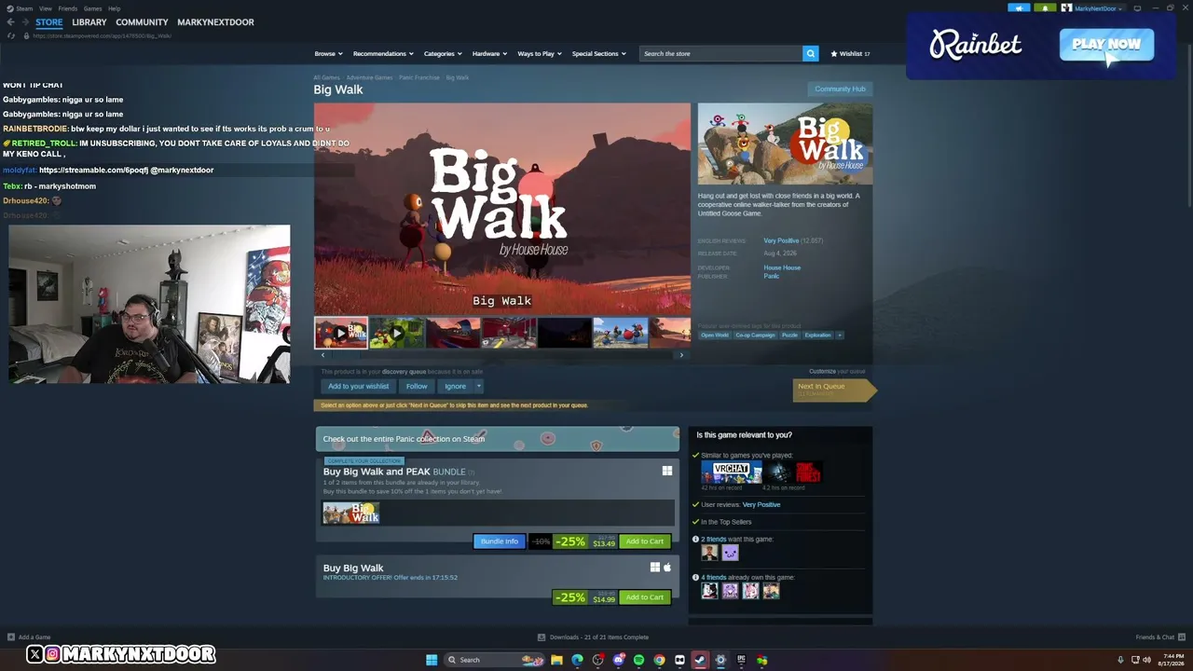Click the Bundle info button

pyautogui.click(x=499, y=541)
